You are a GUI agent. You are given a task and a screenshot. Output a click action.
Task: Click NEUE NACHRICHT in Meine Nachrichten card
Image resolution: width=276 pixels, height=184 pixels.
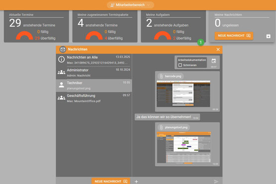click(x=234, y=36)
